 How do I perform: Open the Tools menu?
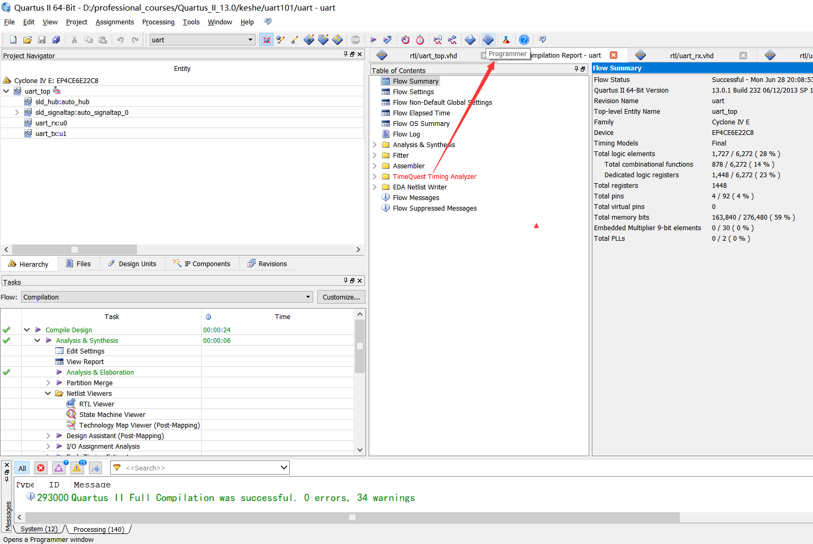191,22
